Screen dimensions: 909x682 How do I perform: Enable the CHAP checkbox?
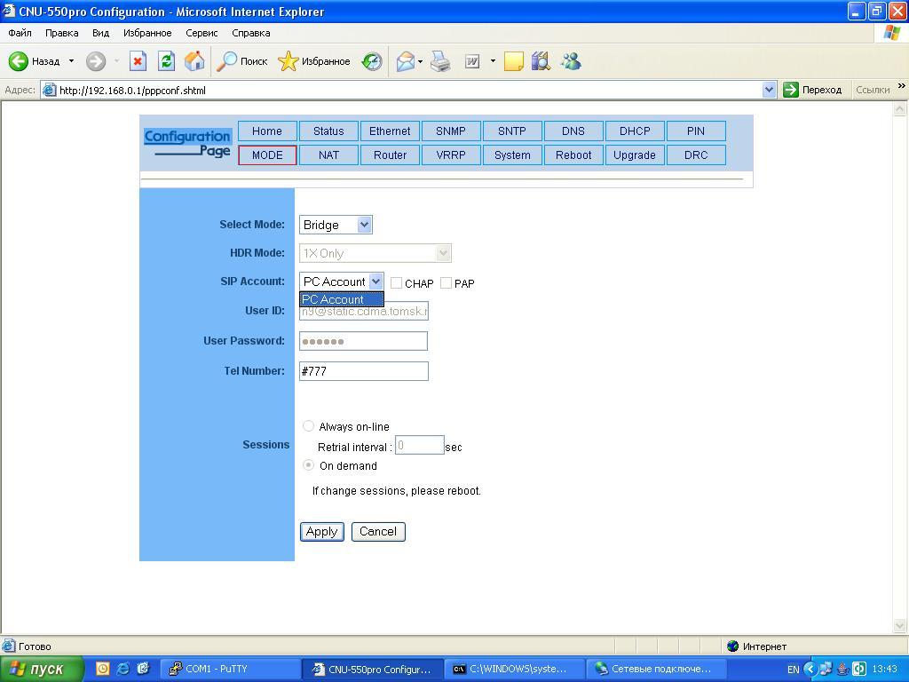(x=396, y=283)
